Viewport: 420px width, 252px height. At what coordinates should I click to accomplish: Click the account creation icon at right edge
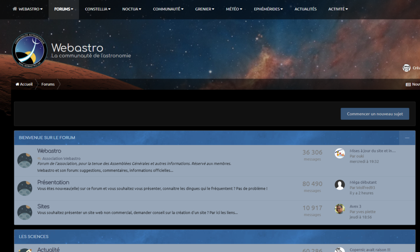[406, 68]
